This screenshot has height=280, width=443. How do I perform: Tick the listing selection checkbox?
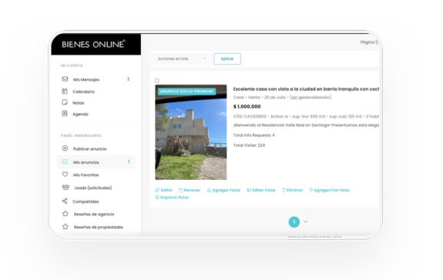point(157,81)
